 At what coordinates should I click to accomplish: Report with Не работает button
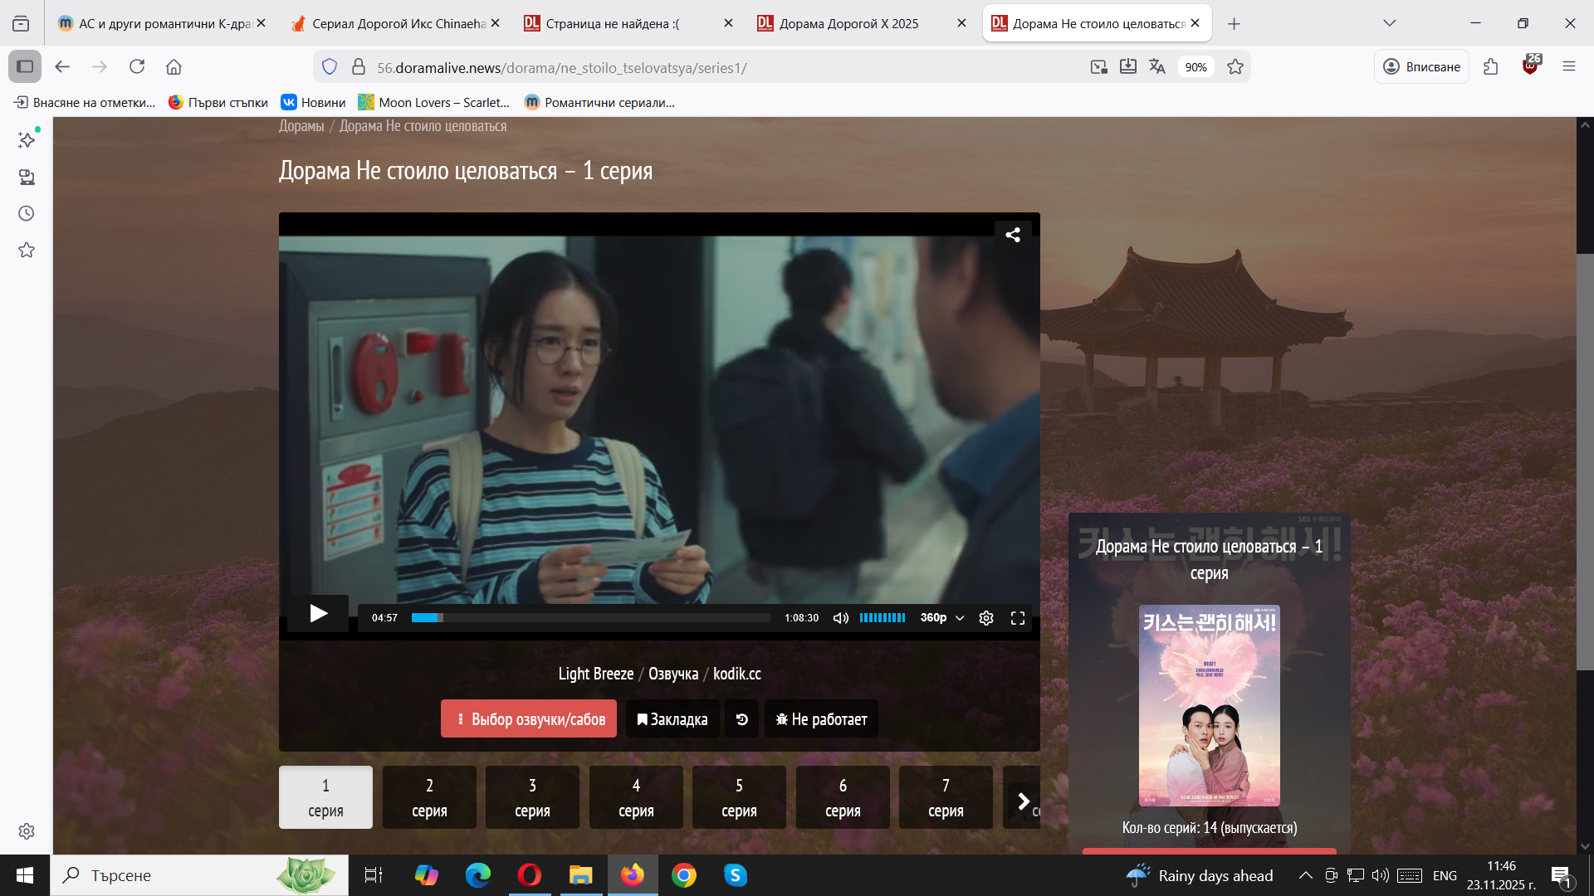point(821,719)
